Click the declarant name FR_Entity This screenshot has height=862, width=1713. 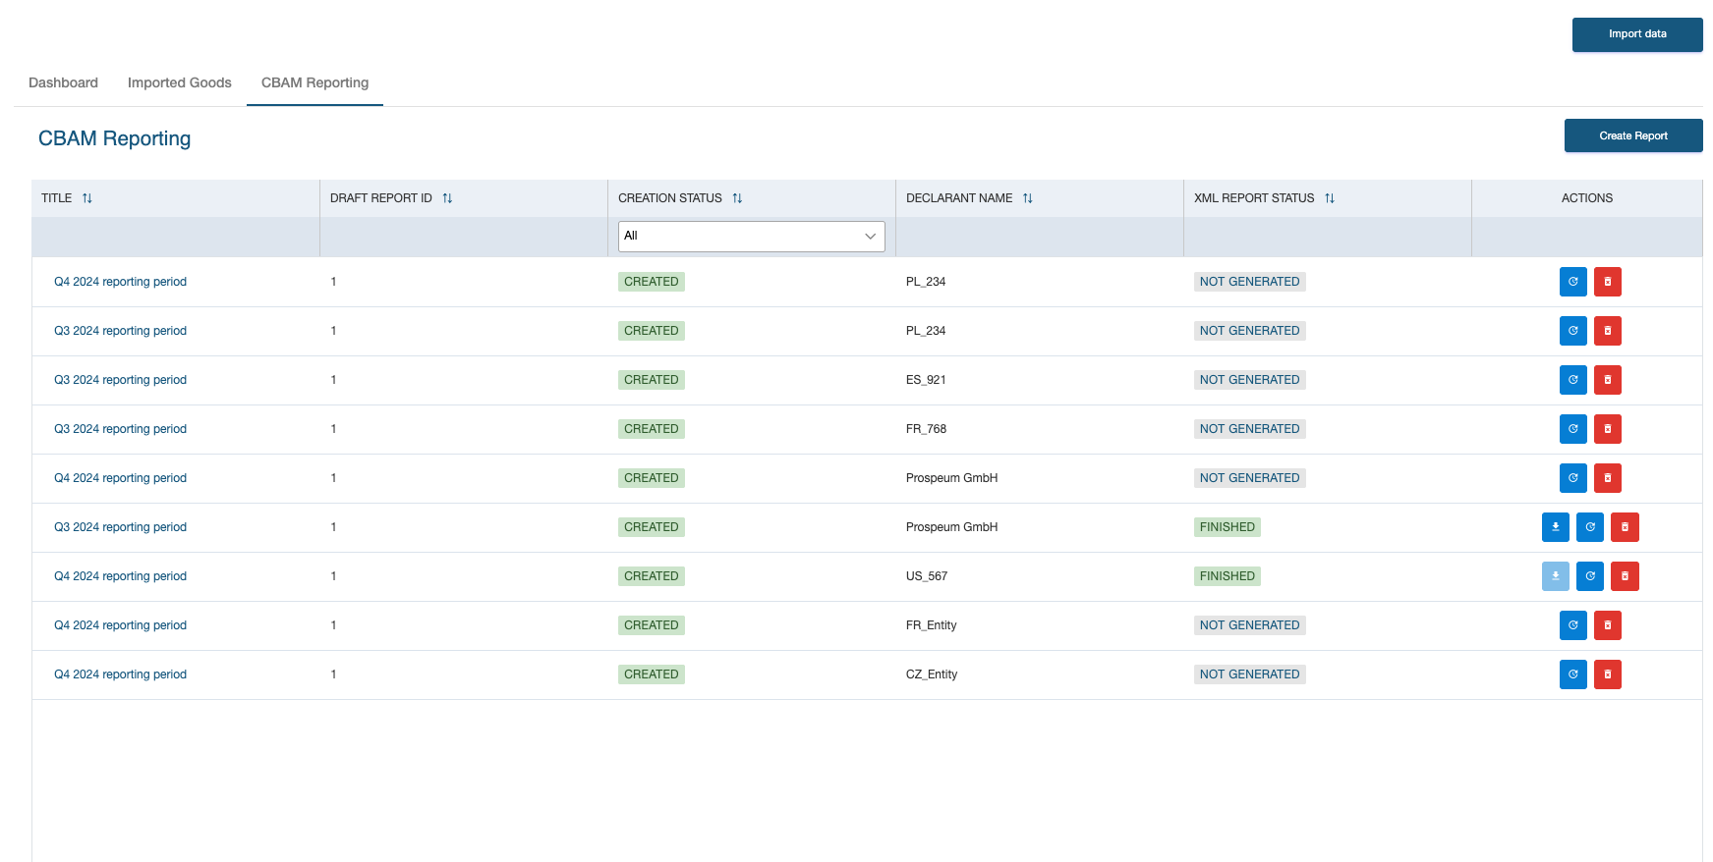(x=931, y=625)
